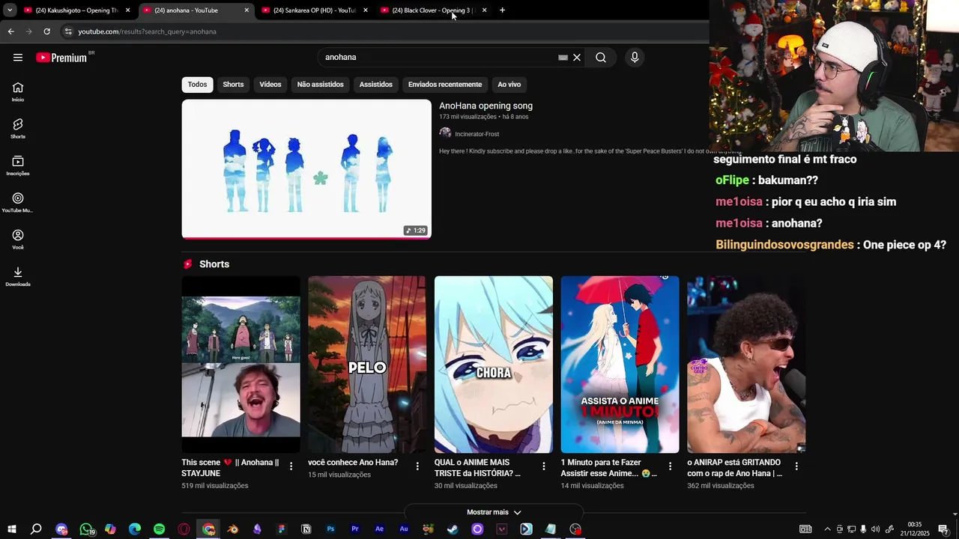Click the browser address bar URL
959x539 pixels.
pos(147,31)
